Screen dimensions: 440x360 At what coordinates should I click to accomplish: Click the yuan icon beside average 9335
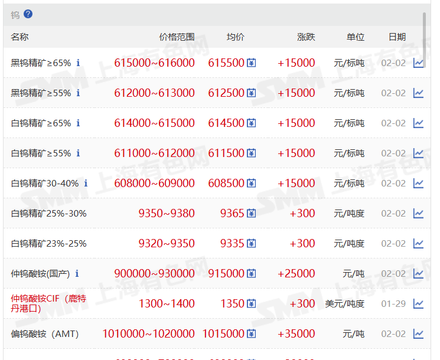tap(252, 243)
